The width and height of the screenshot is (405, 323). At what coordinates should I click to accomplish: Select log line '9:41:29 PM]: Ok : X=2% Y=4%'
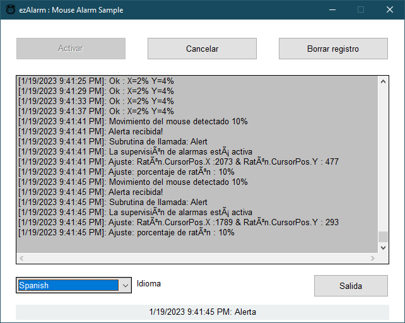(x=96, y=91)
